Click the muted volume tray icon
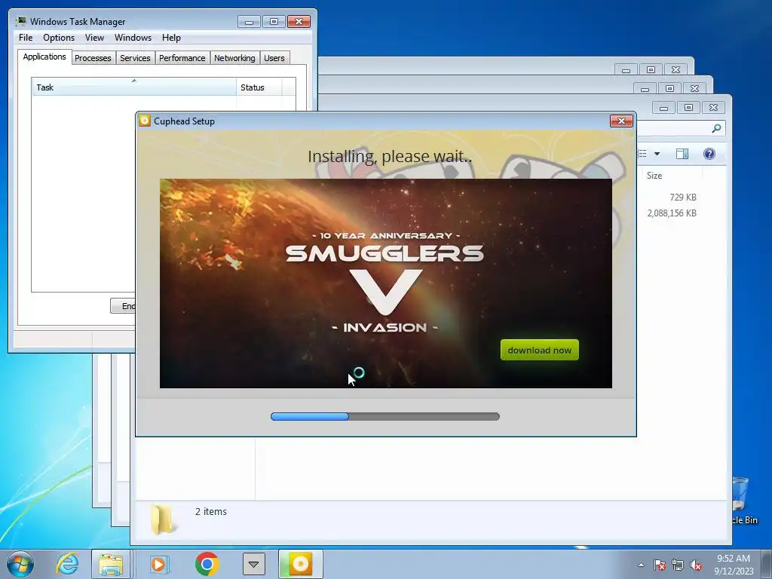This screenshot has width=772, height=579. pos(696,565)
